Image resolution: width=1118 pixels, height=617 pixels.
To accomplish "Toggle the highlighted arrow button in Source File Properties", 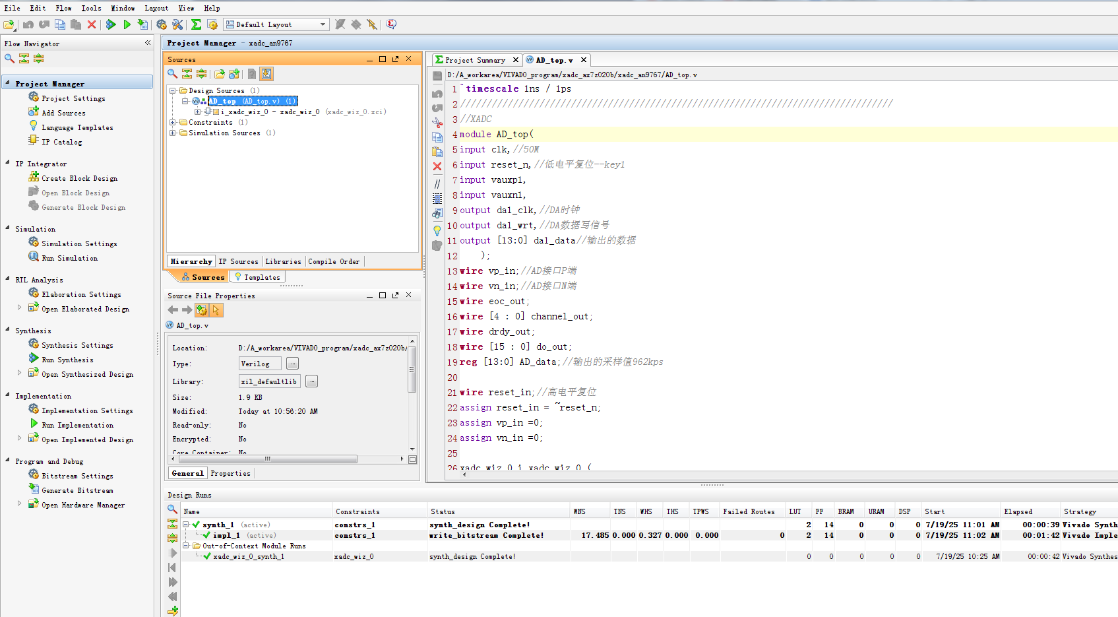I will click(x=216, y=309).
